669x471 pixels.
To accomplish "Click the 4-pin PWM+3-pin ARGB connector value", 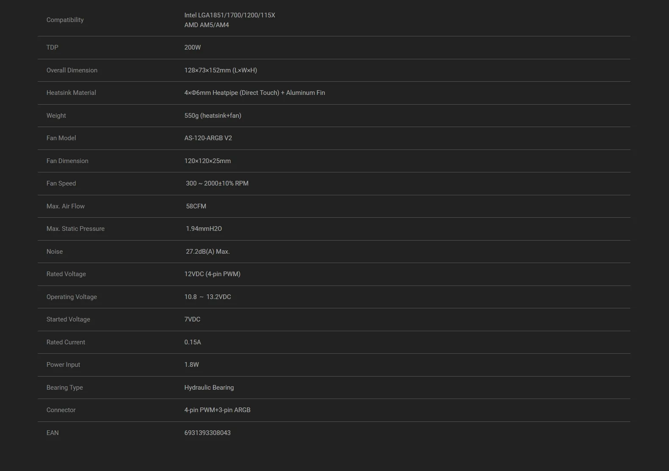I will 217,410.
